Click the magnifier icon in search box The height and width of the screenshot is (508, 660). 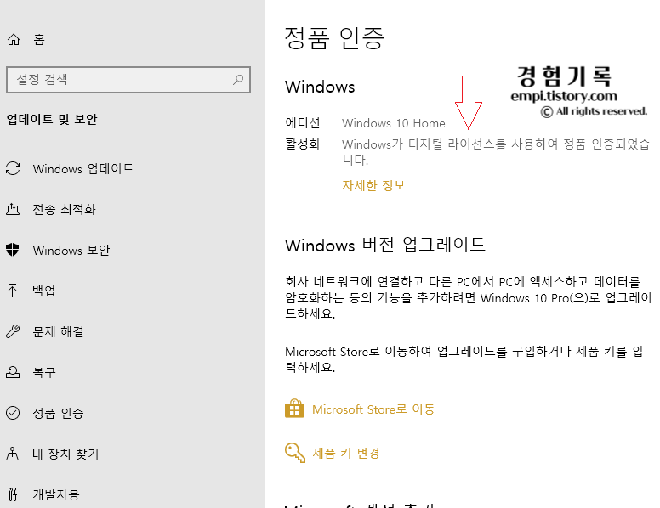238,80
